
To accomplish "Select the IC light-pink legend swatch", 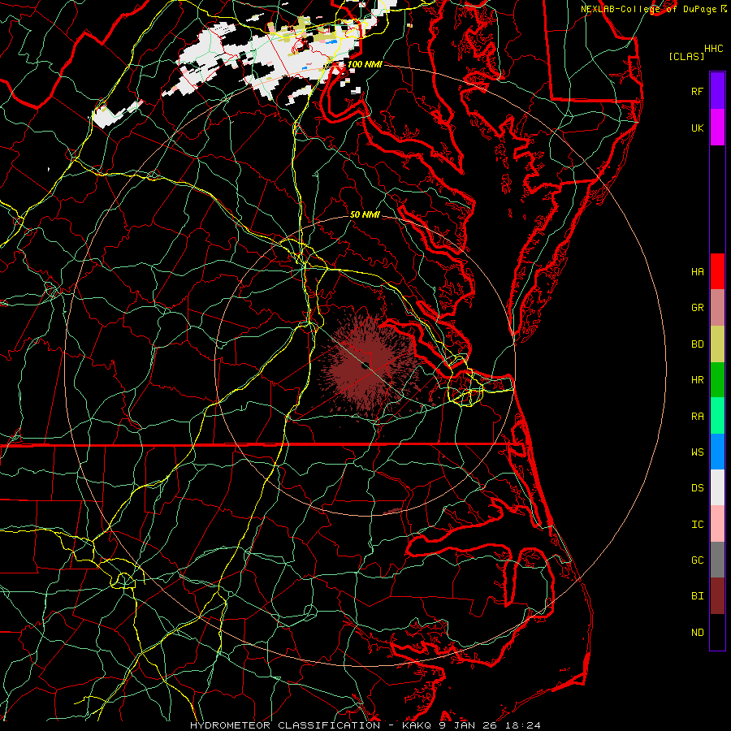I will coord(717,524).
